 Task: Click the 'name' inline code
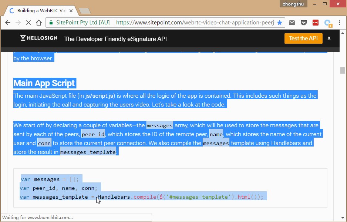(216, 134)
